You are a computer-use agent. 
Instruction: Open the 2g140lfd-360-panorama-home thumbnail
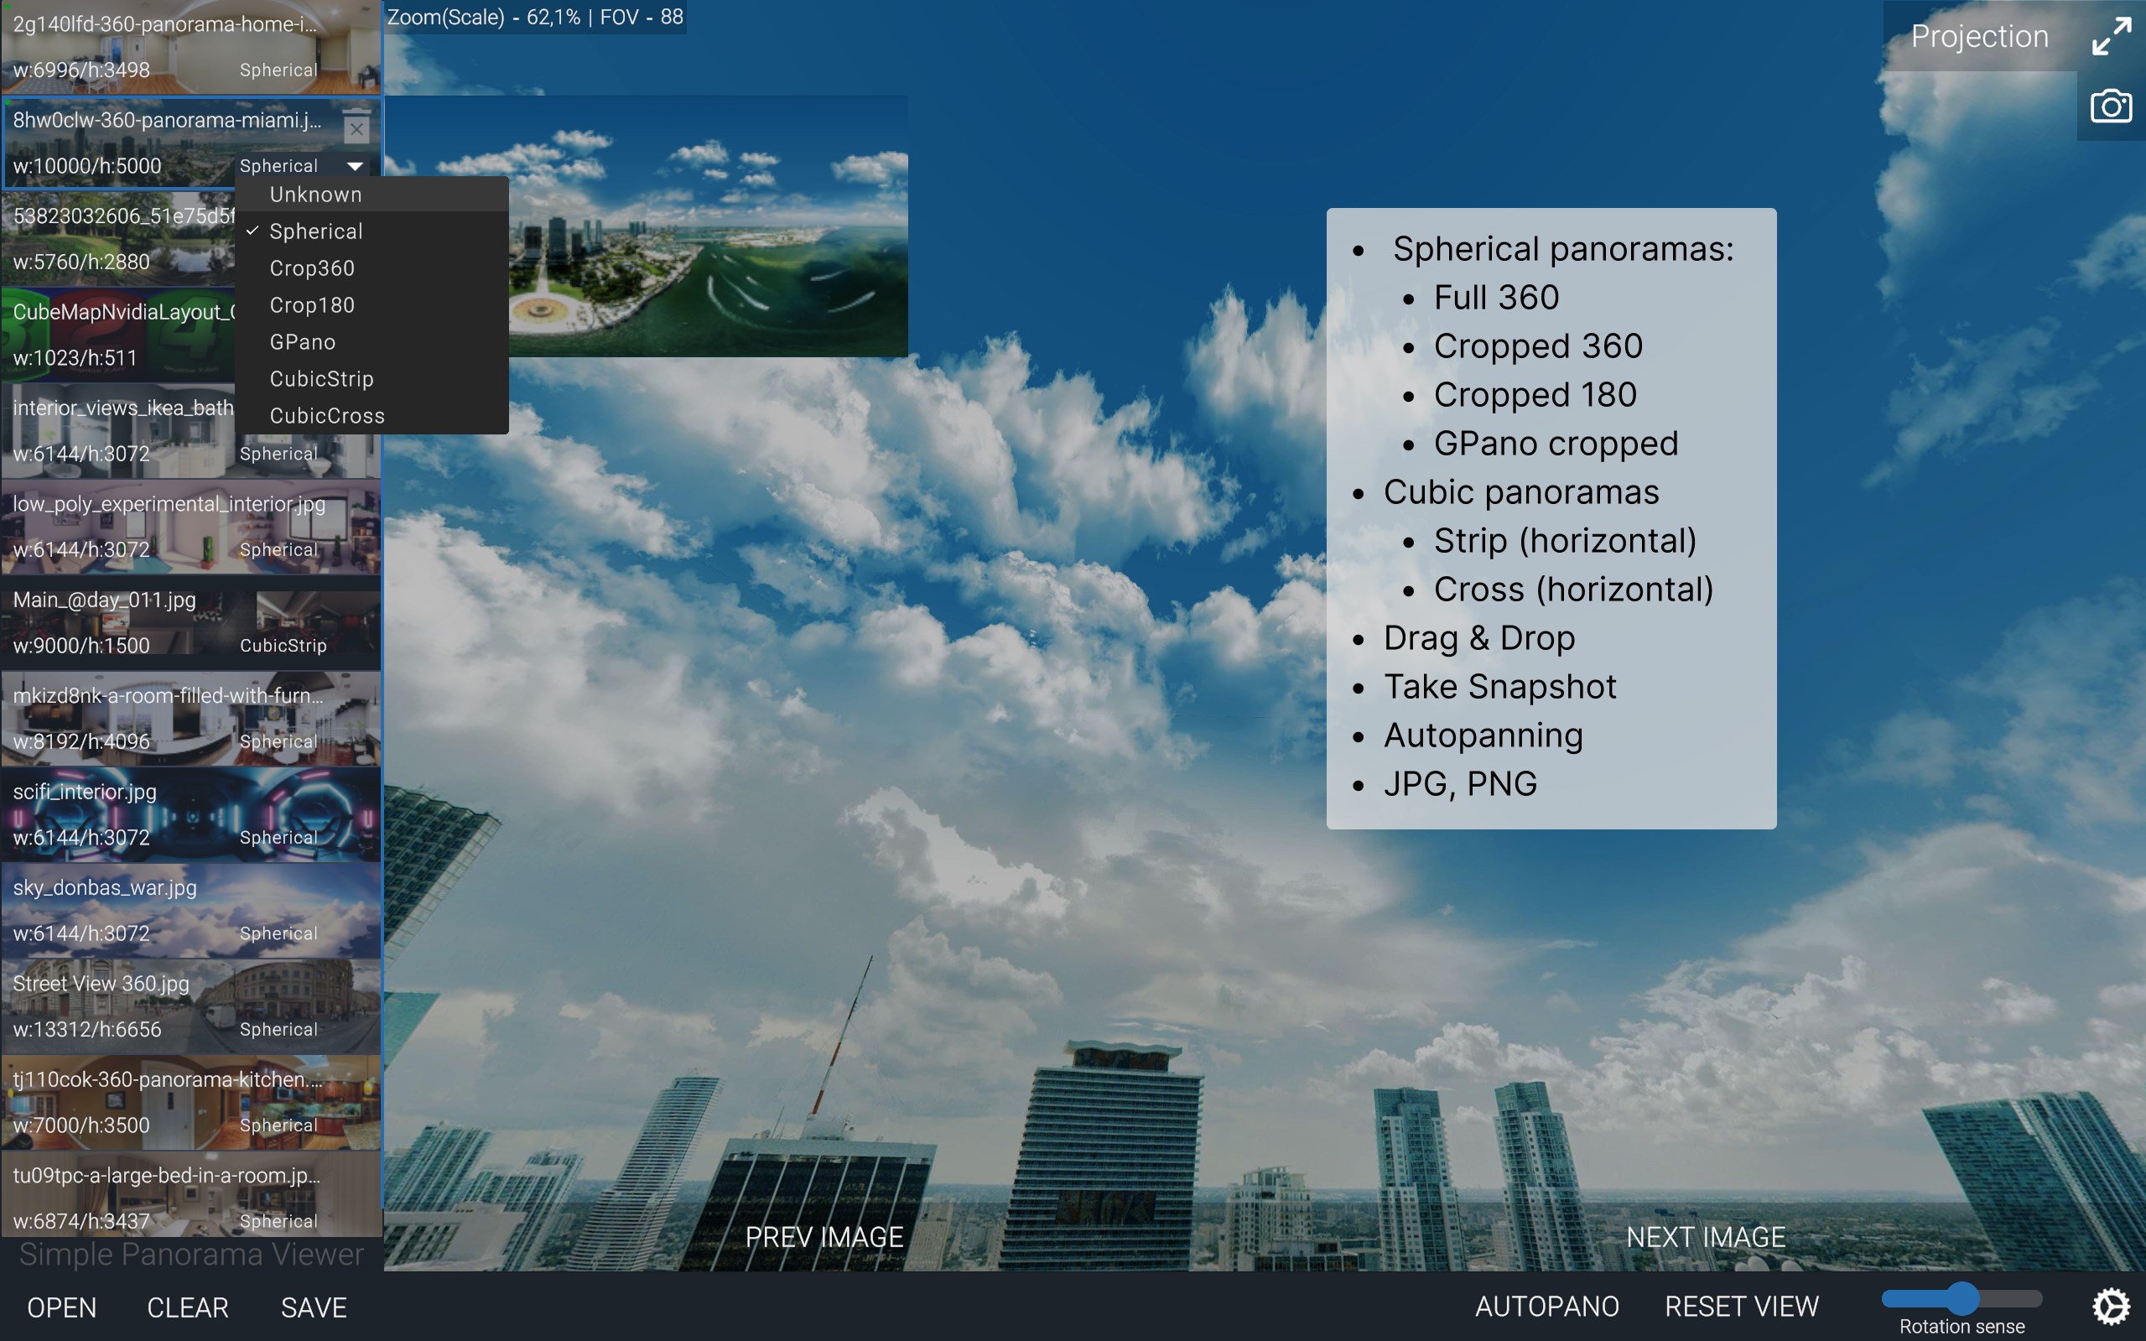tap(190, 47)
